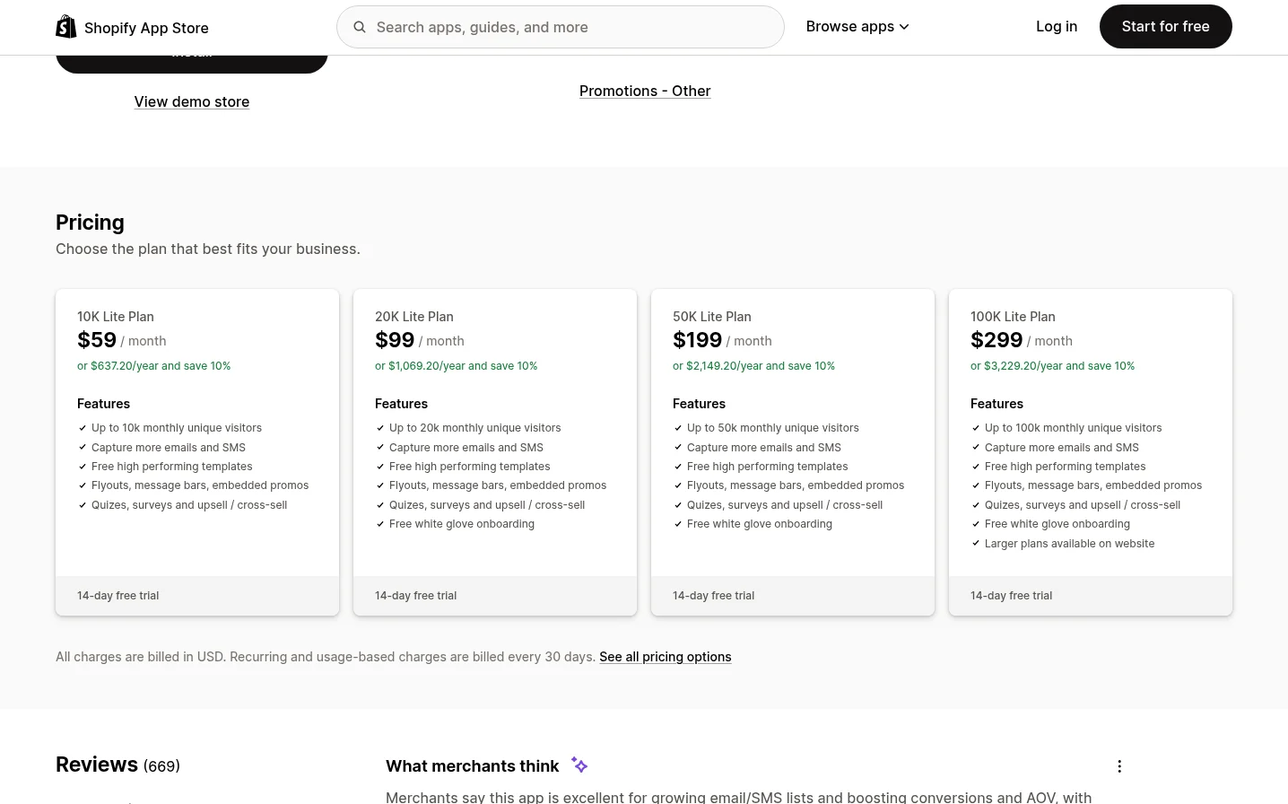1288x804 pixels.
Task: Click the $1,069.20/year savings text
Action: 457,366
